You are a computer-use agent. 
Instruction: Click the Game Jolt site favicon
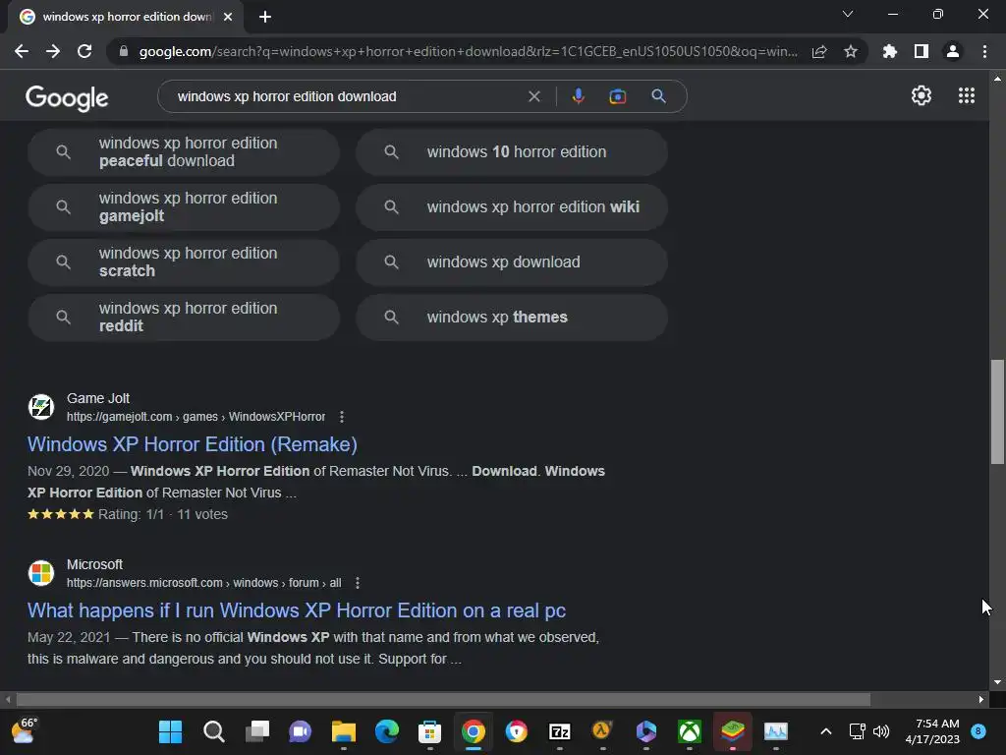pyautogui.click(x=41, y=407)
